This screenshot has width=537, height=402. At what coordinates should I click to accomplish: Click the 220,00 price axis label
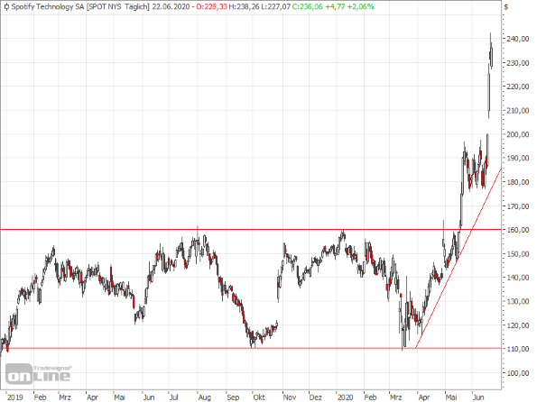pos(517,87)
